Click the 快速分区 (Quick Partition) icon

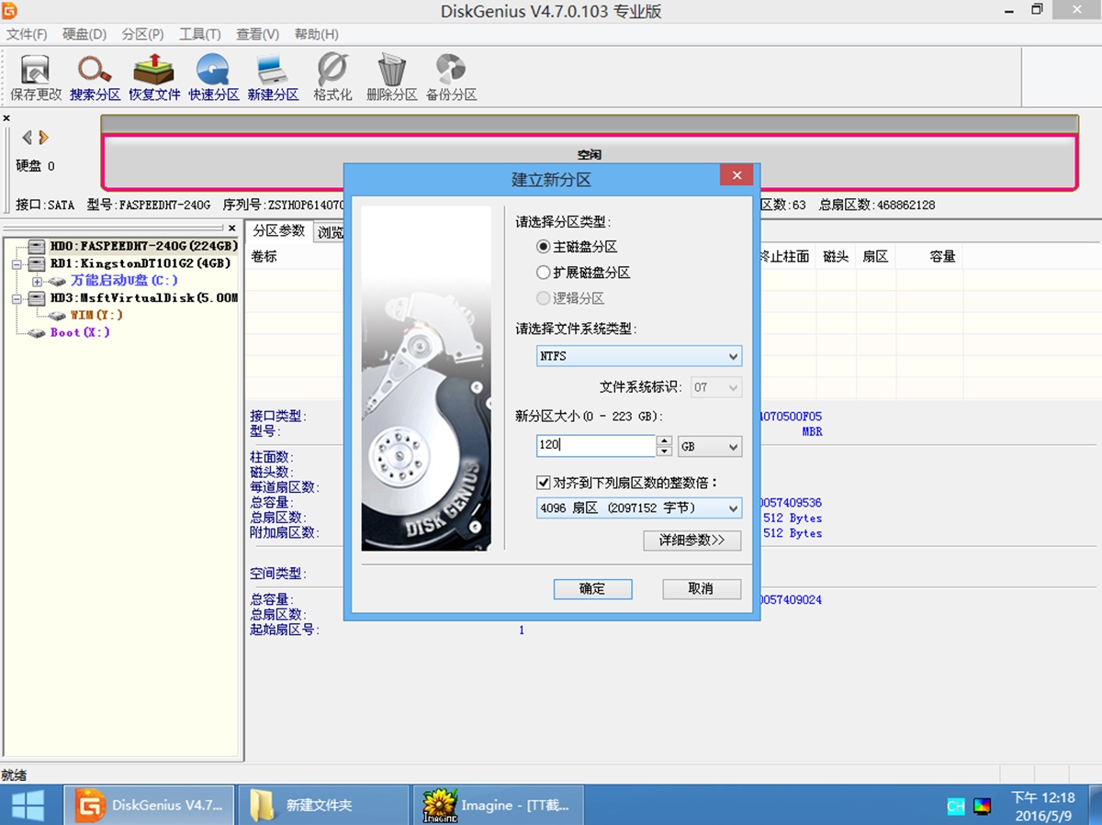point(213,76)
